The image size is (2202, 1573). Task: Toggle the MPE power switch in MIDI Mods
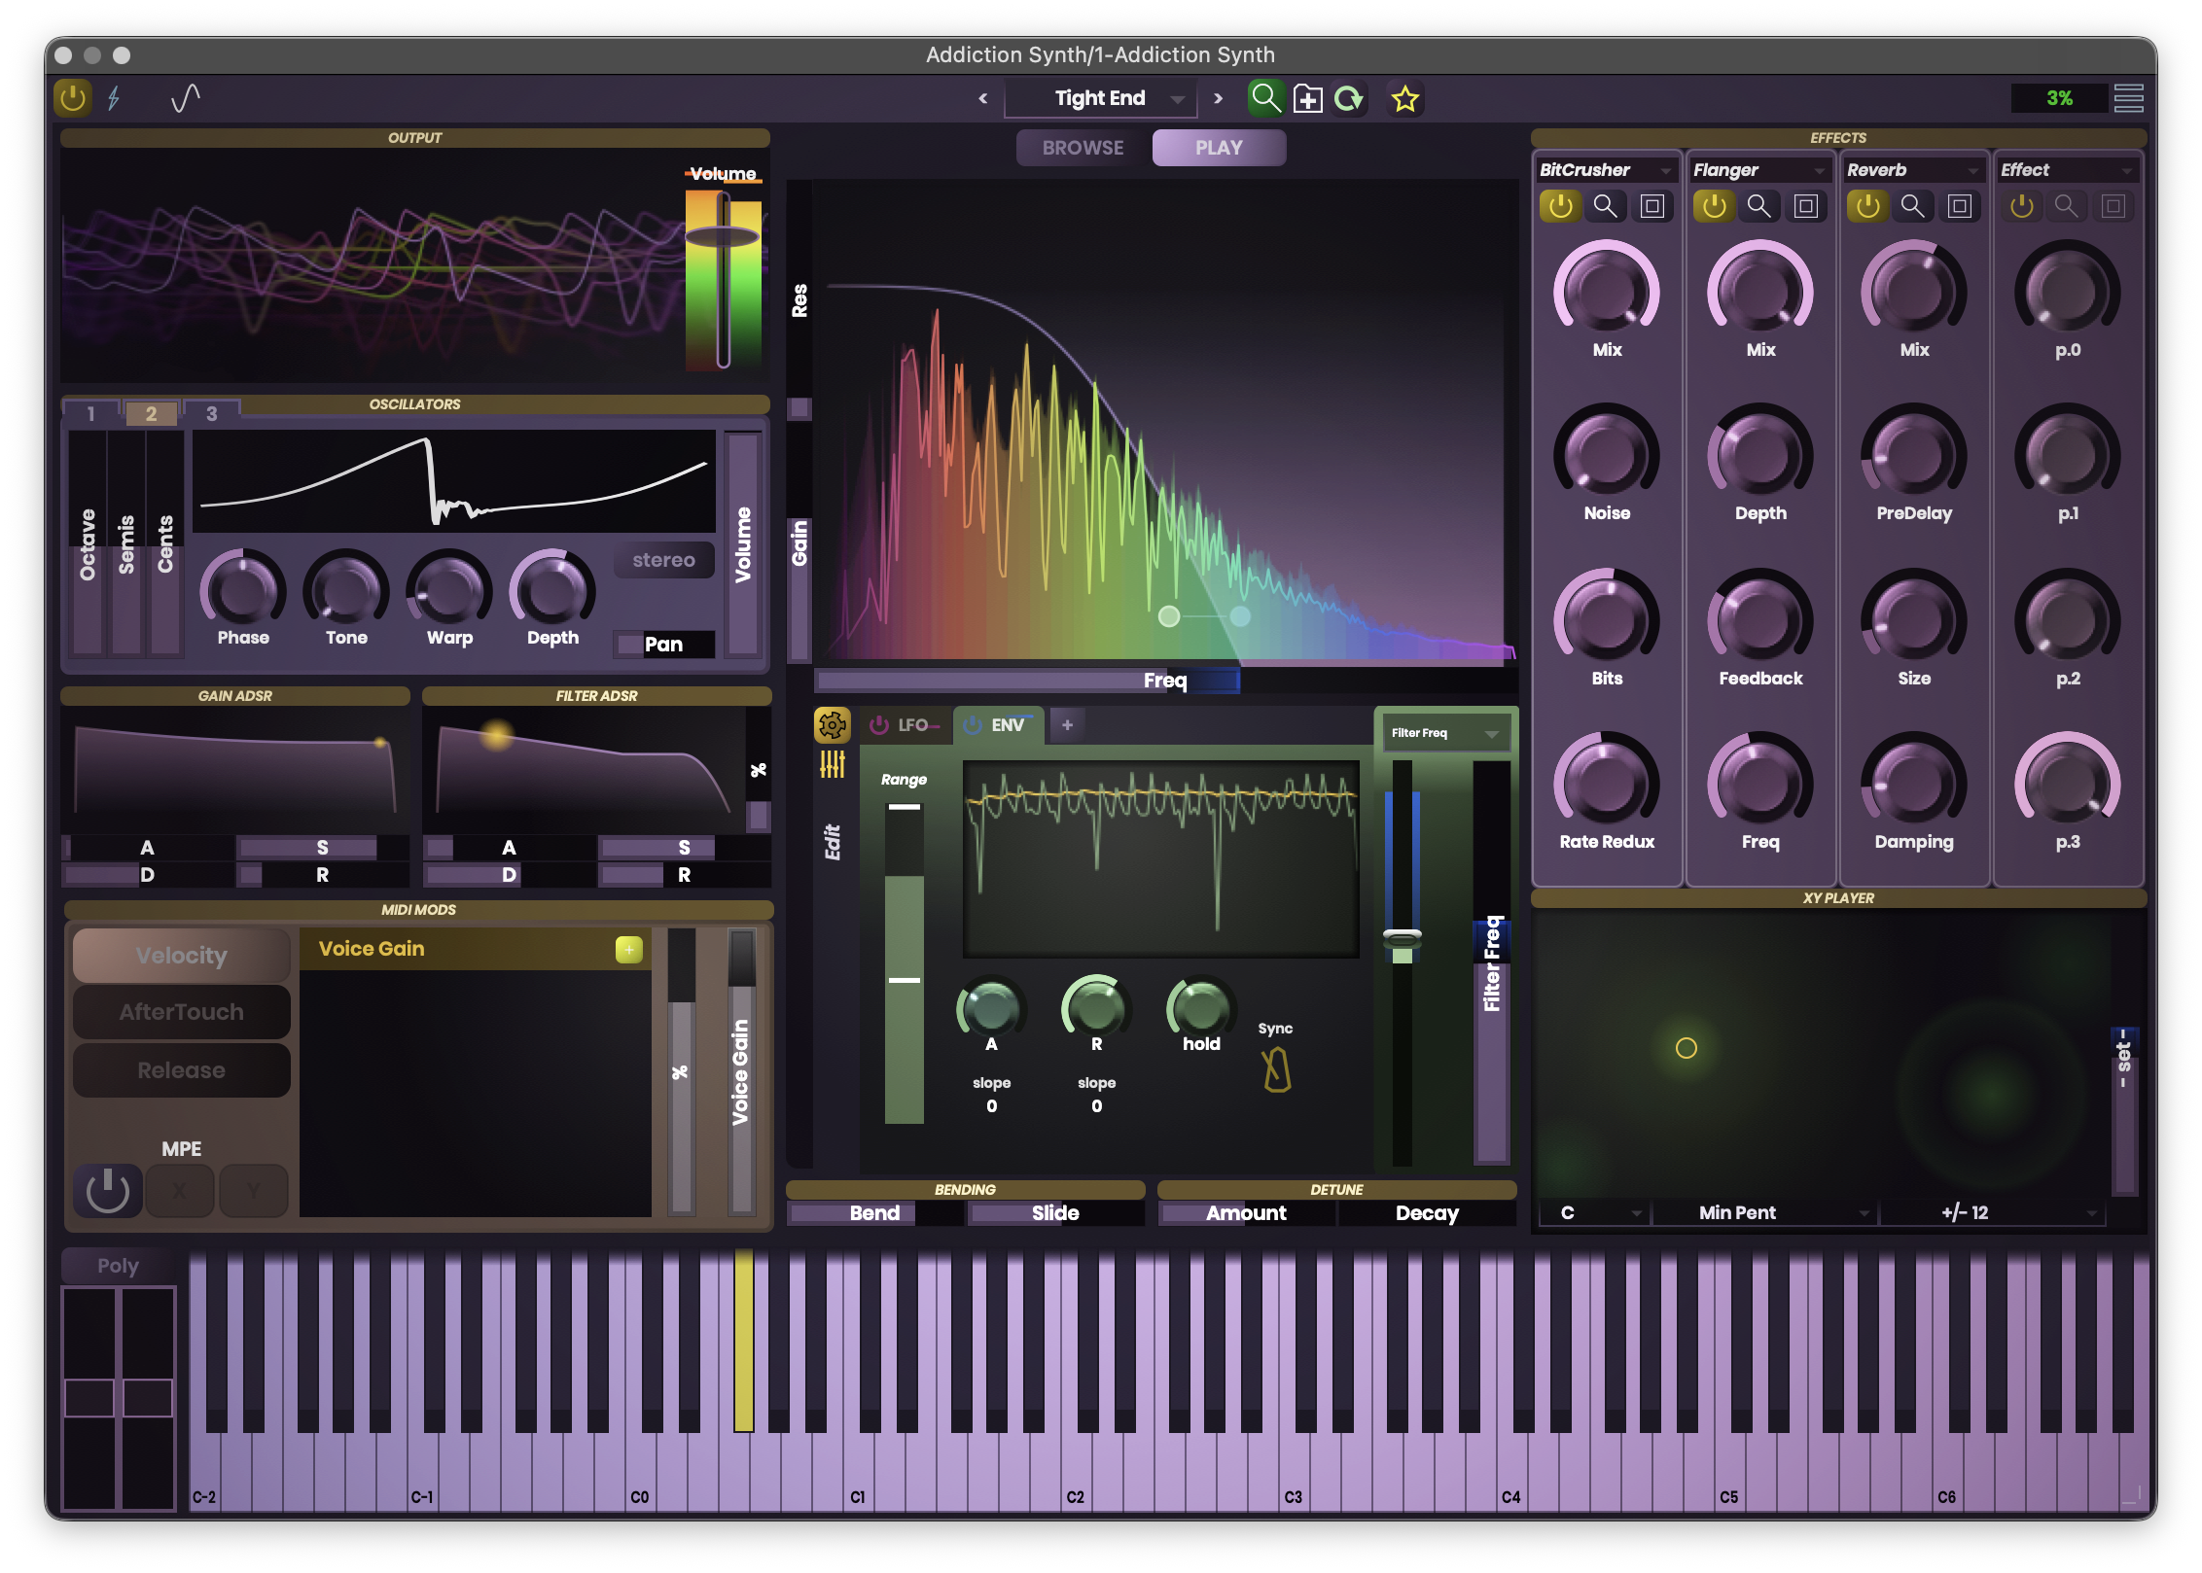pos(106,1190)
